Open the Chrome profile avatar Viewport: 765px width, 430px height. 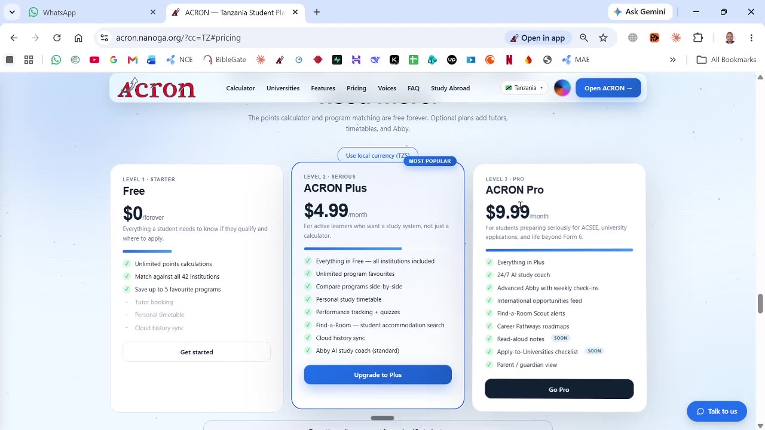[x=730, y=38]
